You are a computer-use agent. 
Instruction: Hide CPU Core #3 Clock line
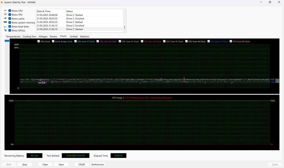pos(120,41)
